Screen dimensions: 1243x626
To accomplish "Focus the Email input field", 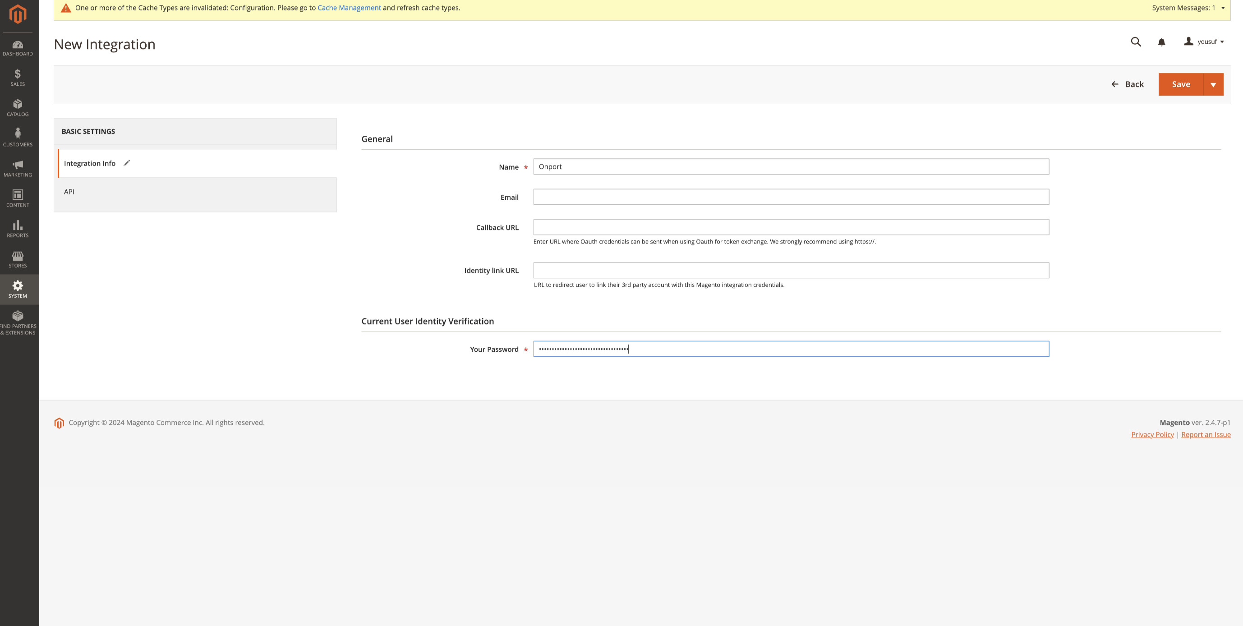I will pyautogui.click(x=791, y=197).
